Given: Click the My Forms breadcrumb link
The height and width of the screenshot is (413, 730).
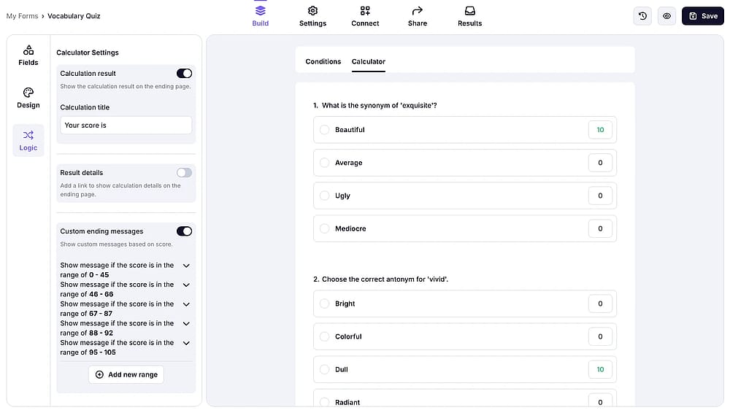Looking at the screenshot, I should (22, 16).
